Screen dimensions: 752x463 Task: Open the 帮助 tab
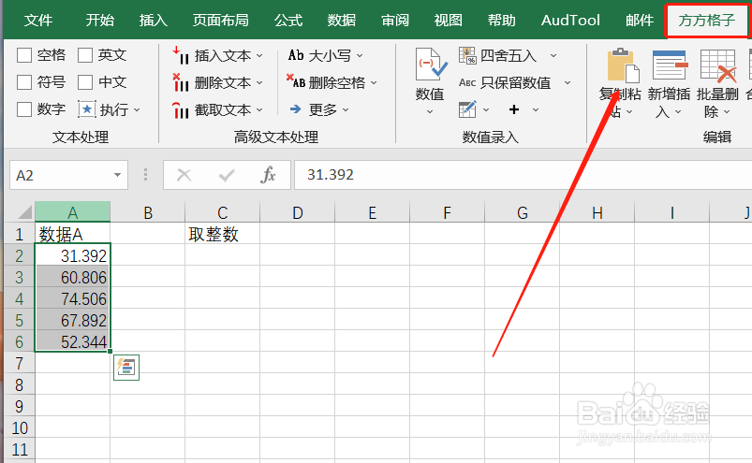[x=502, y=20]
